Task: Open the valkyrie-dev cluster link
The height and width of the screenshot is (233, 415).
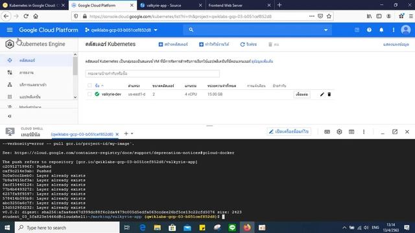Action: coord(112,94)
